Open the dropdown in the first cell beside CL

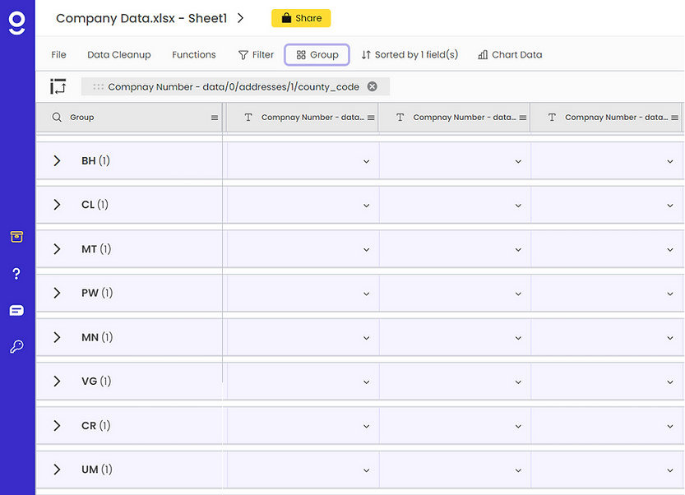click(367, 204)
